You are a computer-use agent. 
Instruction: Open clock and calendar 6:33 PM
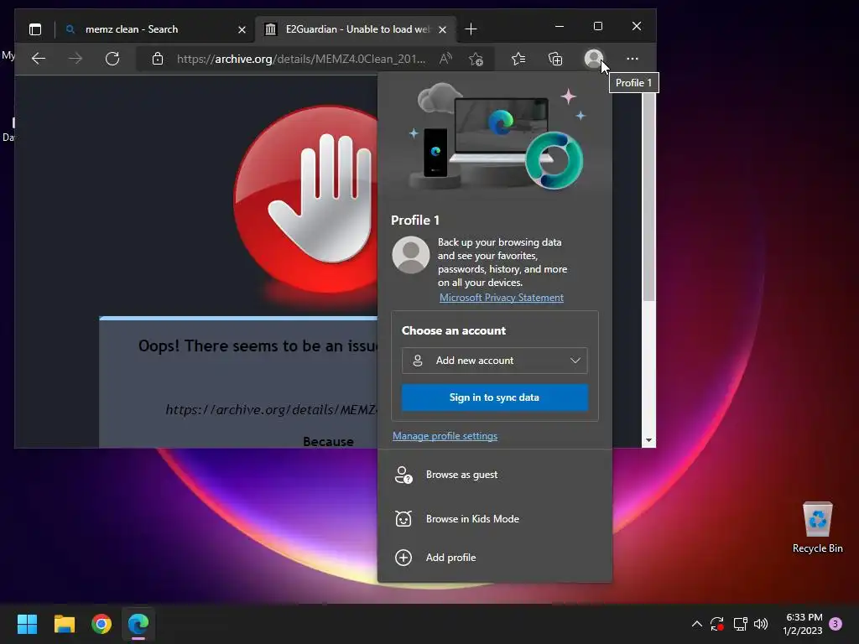(x=803, y=624)
